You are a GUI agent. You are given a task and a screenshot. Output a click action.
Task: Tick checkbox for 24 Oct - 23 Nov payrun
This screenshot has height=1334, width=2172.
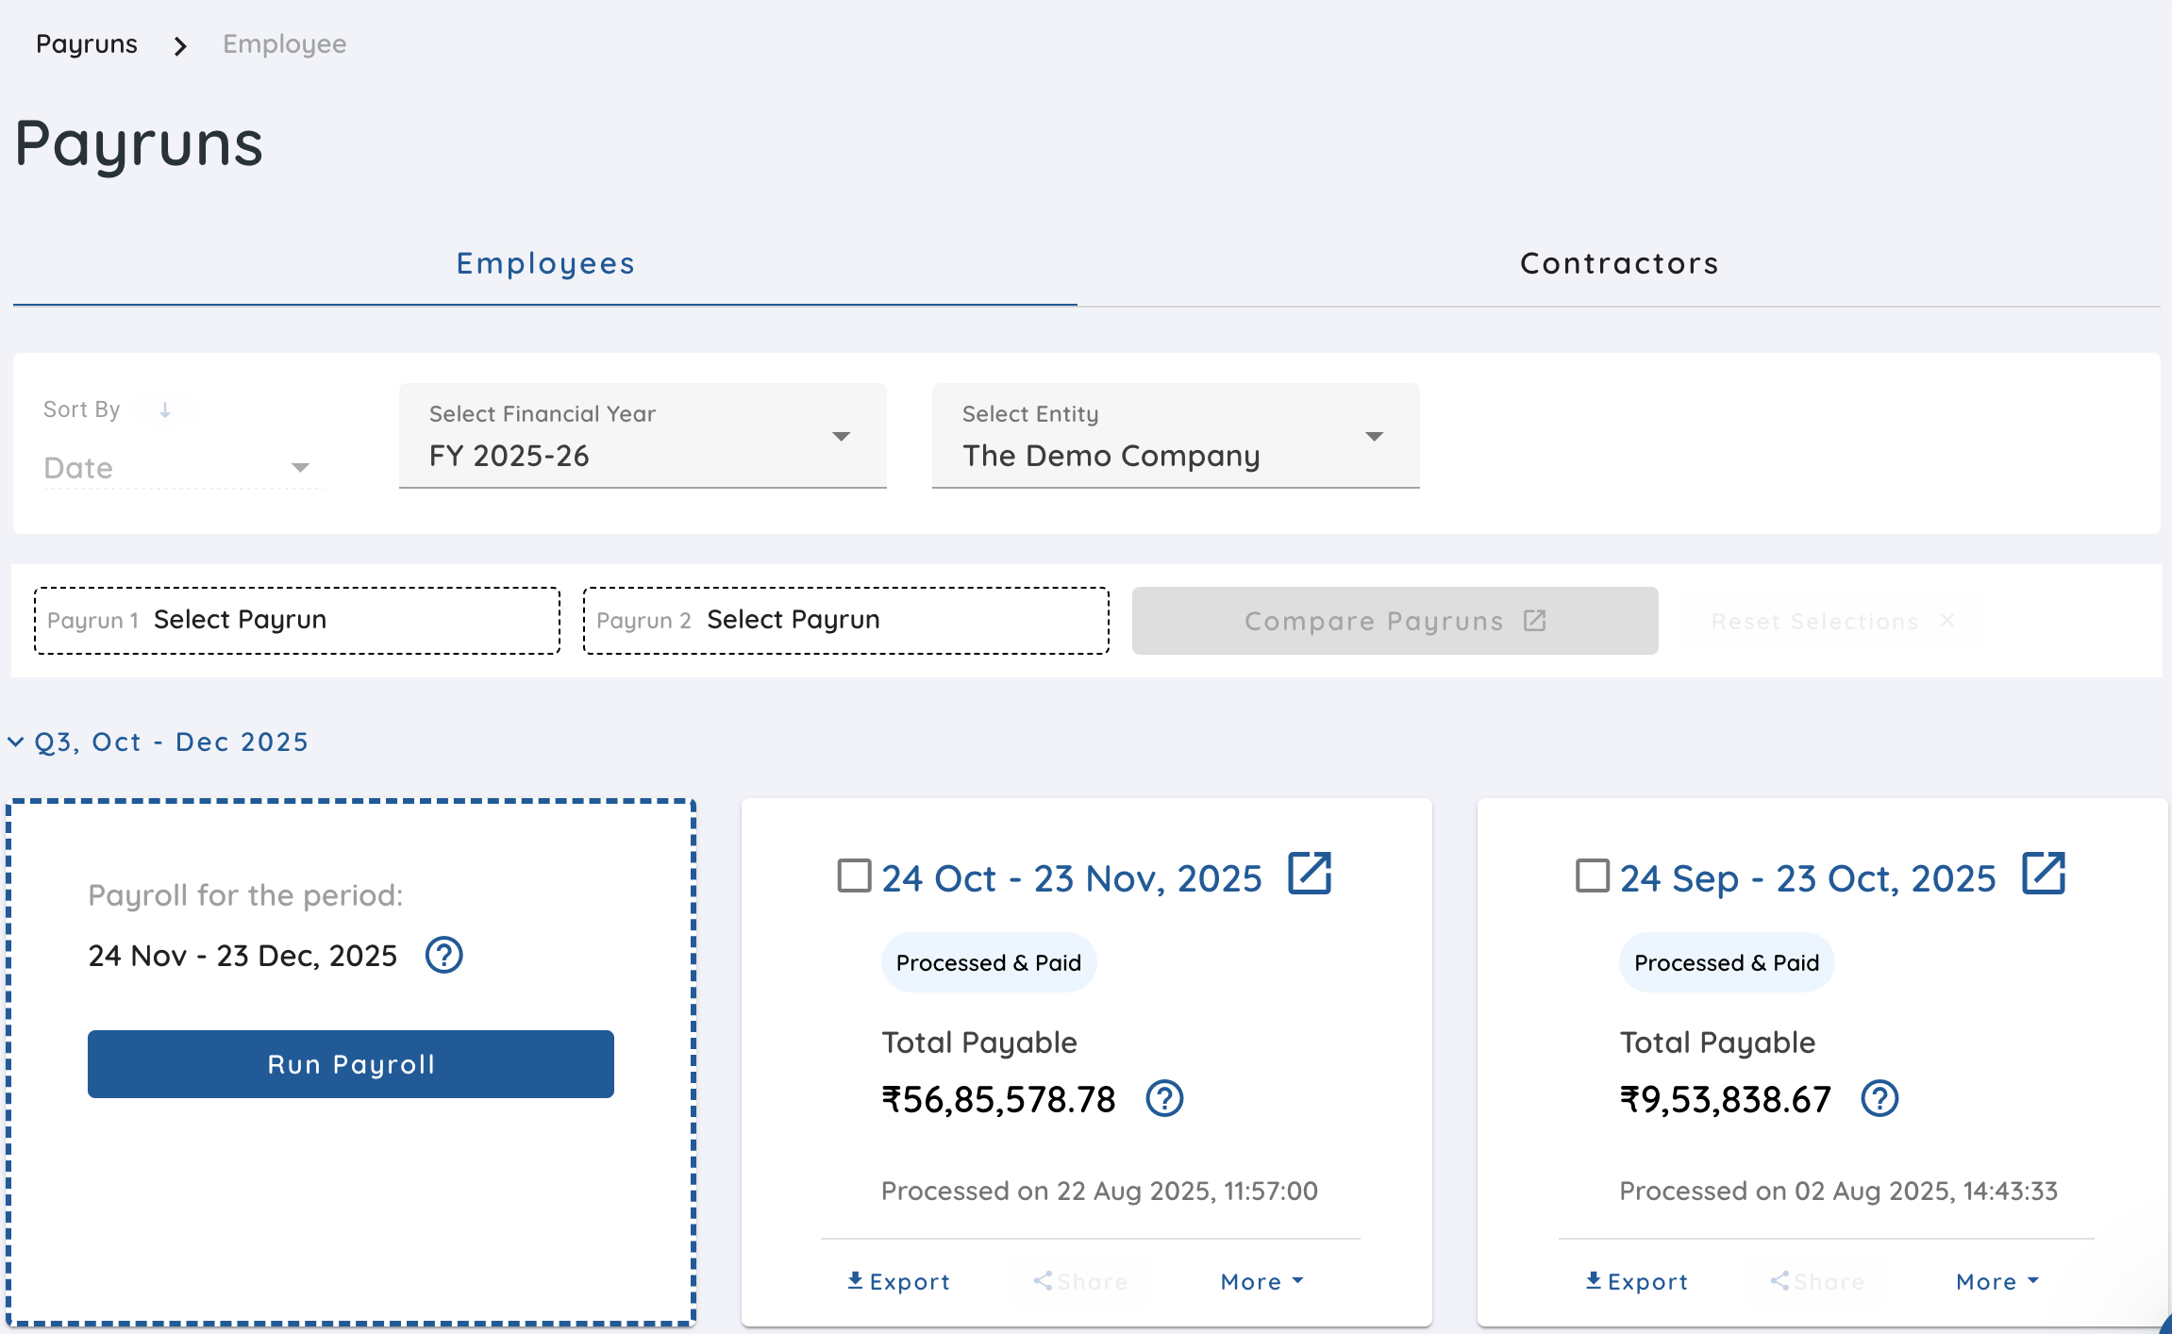click(x=854, y=875)
